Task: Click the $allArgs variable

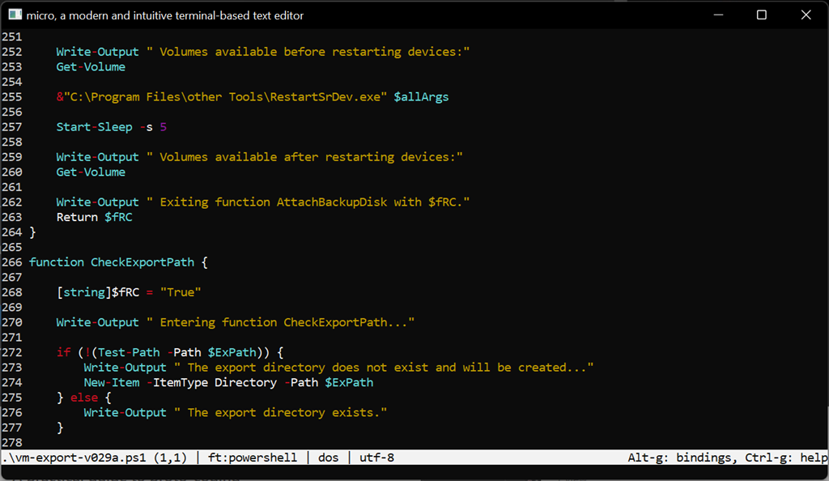Action: pos(421,97)
